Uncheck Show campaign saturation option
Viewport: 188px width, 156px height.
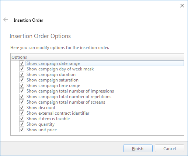pos(22,80)
